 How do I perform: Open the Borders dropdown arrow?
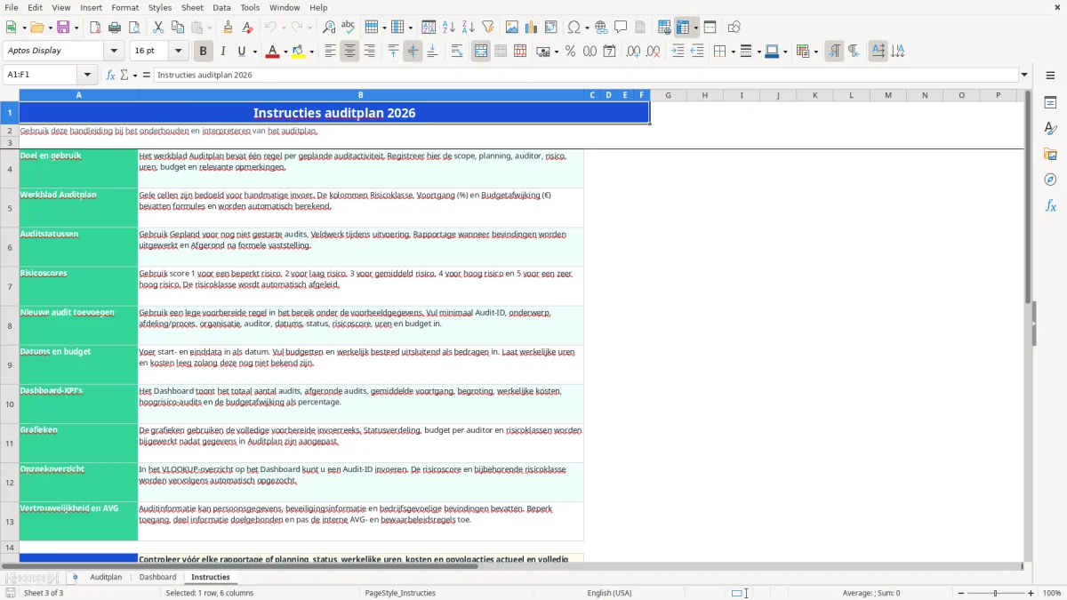(732, 52)
